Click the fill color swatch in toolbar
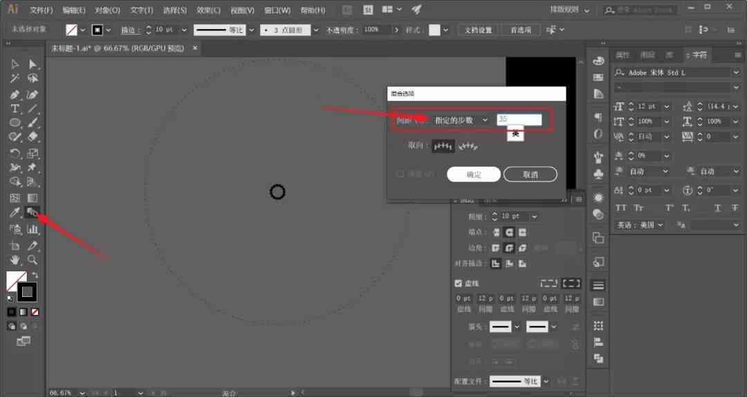The width and height of the screenshot is (747, 397). pyautogui.click(x=15, y=280)
